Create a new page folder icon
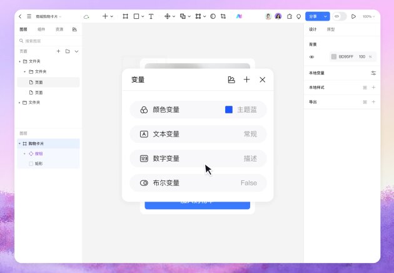Viewport: 394px width, 273px height. click(68, 51)
